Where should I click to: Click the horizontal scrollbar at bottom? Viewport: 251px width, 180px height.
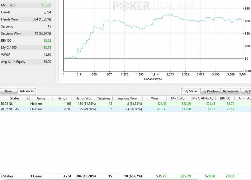(101, 180)
